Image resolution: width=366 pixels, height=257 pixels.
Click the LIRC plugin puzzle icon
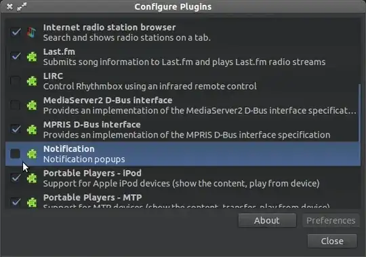tap(32, 81)
